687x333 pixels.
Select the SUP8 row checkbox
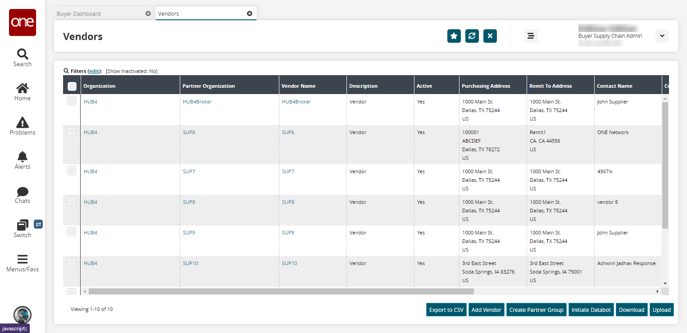pyautogui.click(x=72, y=202)
